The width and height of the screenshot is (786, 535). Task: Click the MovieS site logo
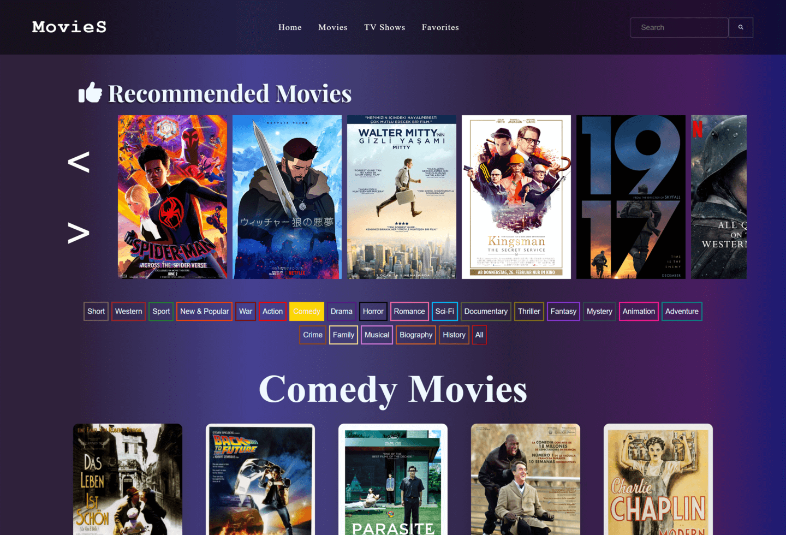tap(69, 27)
